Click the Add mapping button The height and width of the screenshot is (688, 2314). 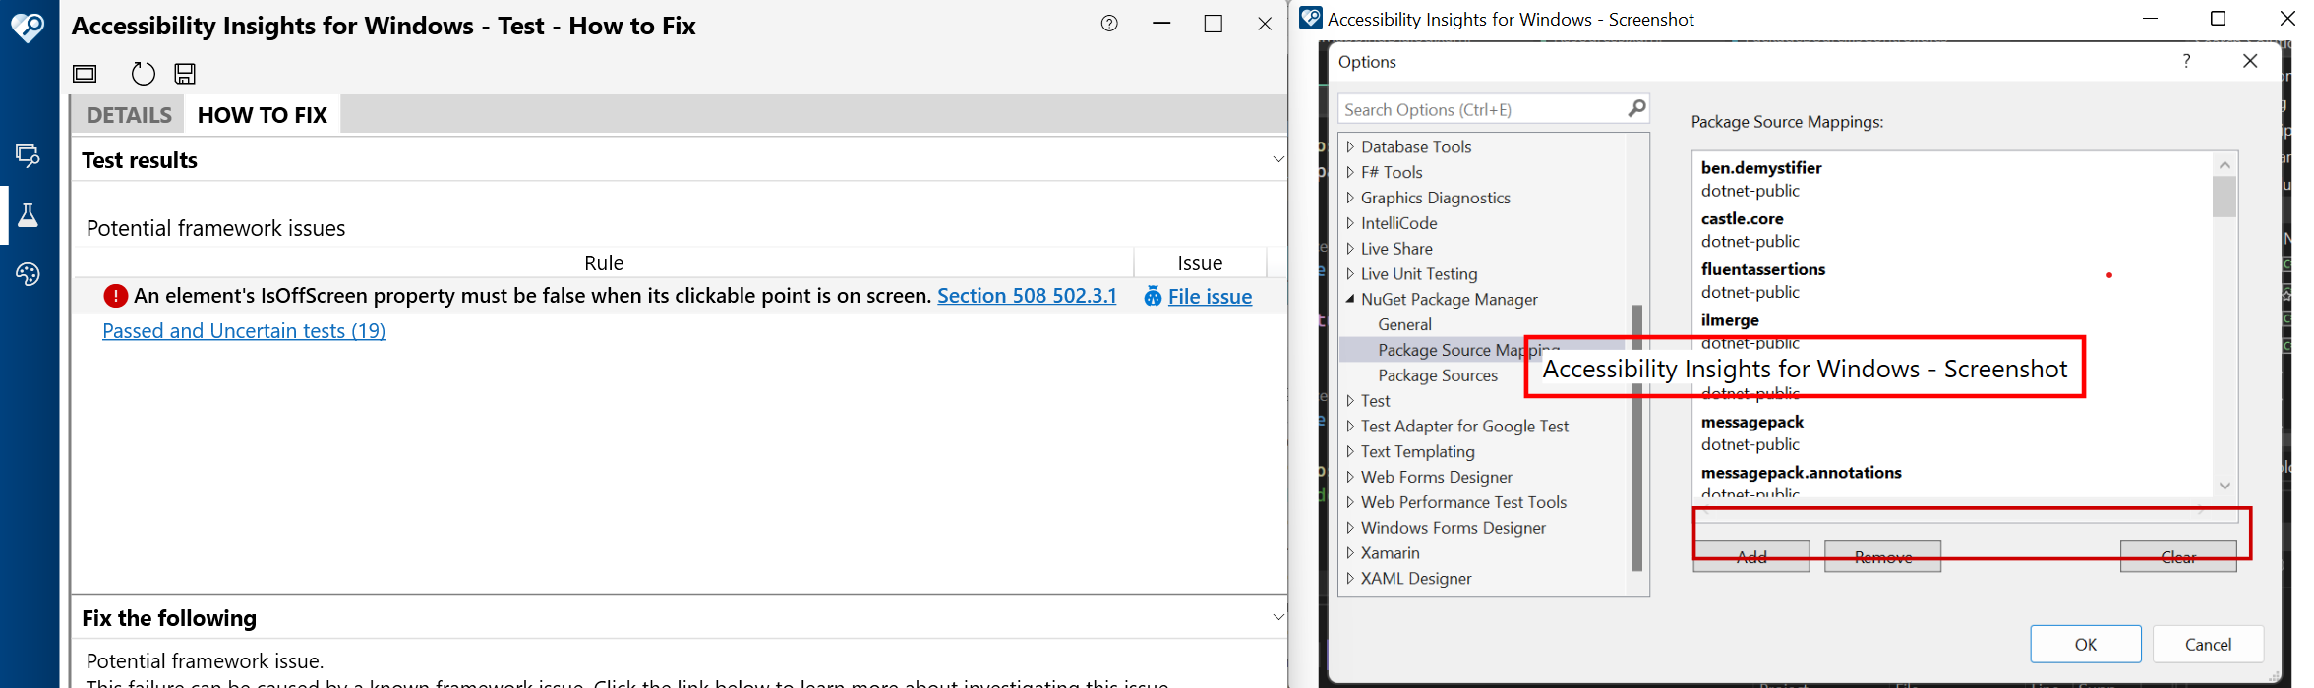[x=1751, y=556]
